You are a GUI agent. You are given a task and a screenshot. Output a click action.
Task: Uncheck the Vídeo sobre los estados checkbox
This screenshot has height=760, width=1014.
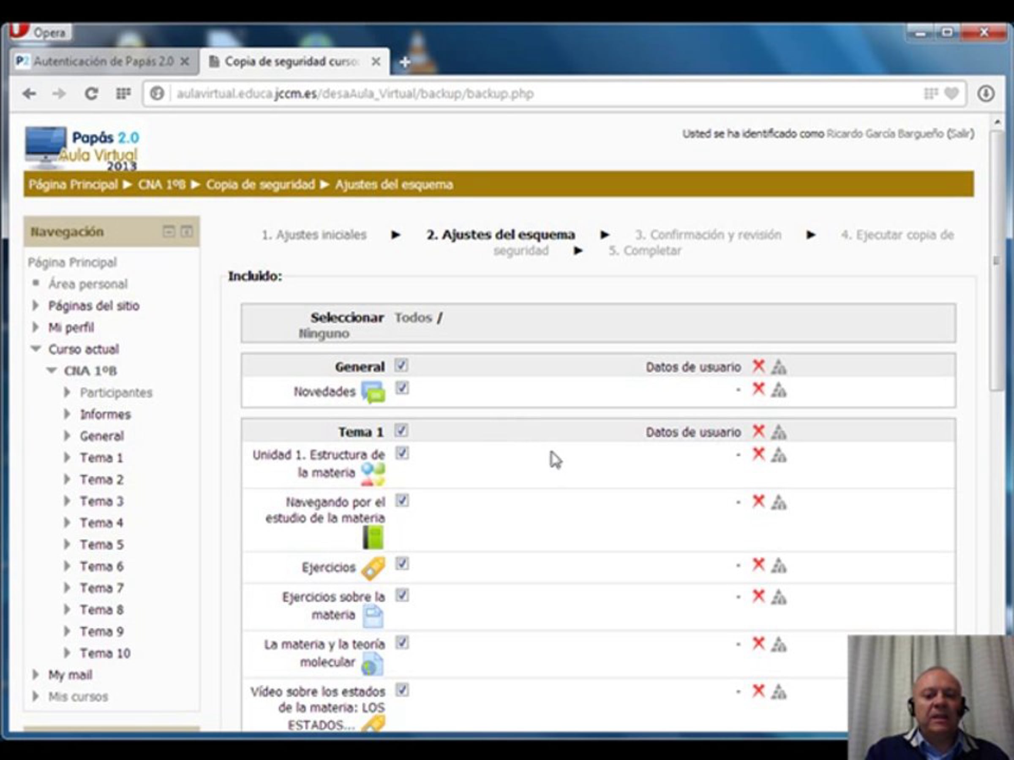pyautogui.click(x=402, y=690)
